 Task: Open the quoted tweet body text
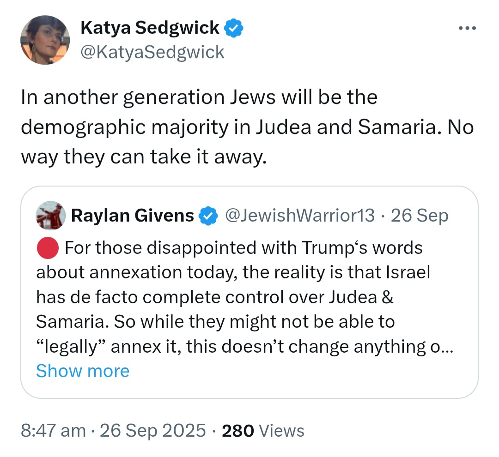244,297
